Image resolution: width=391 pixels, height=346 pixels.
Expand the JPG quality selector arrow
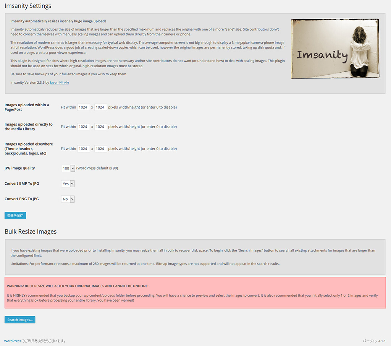pyautogui.click(x=72, y=168)
